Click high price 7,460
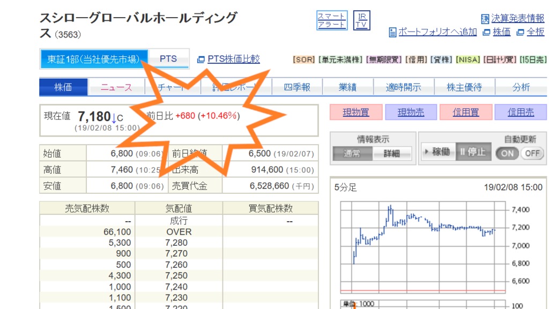The width and height of the screenshot is (549, 309). pos(122,170)
